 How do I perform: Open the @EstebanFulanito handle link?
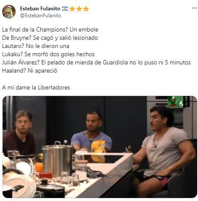(x=41, y=16)
